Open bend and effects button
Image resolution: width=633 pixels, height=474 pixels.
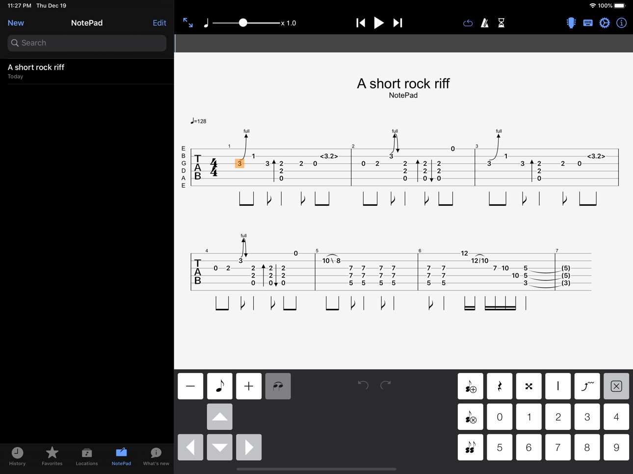tap(587, 386)
